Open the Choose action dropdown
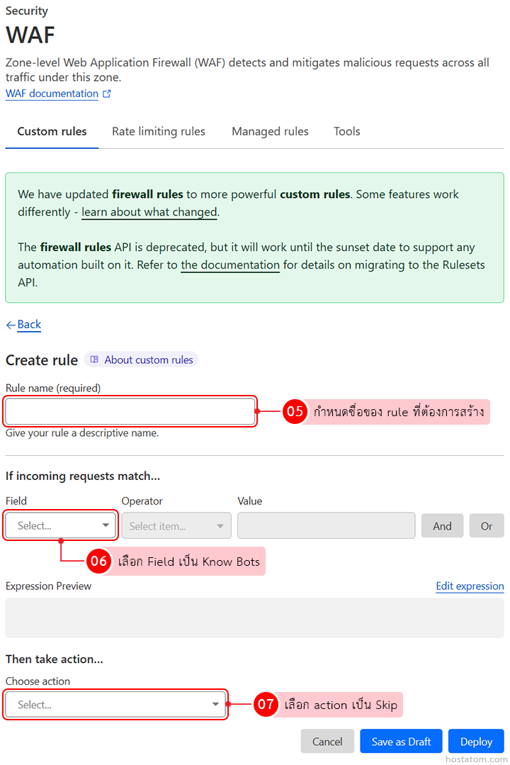510x765 pixels. pyautogui.click(x=115, y=705)
